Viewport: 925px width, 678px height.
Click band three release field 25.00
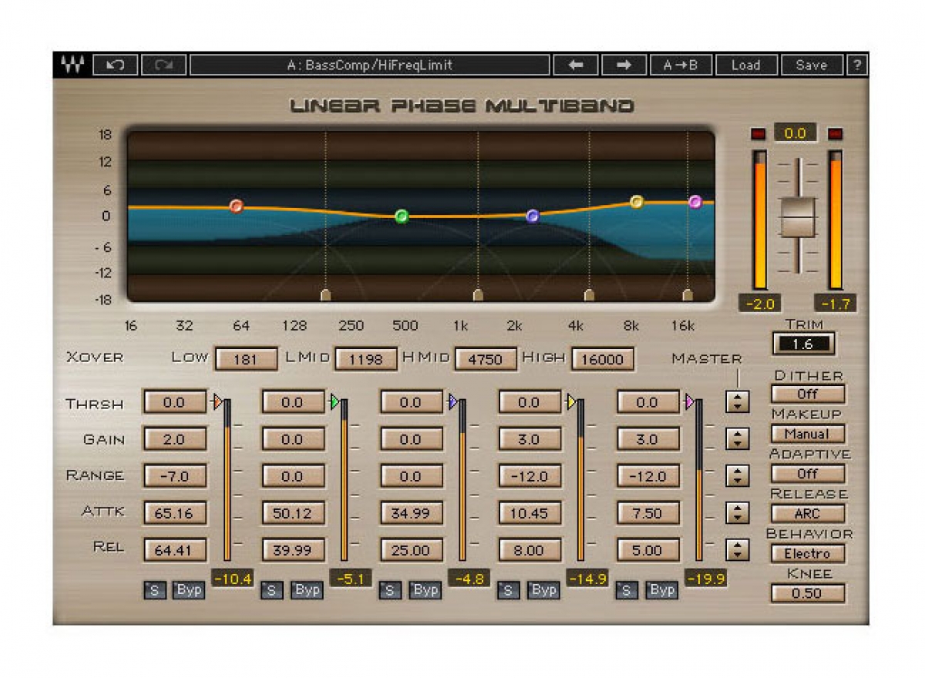411,550
